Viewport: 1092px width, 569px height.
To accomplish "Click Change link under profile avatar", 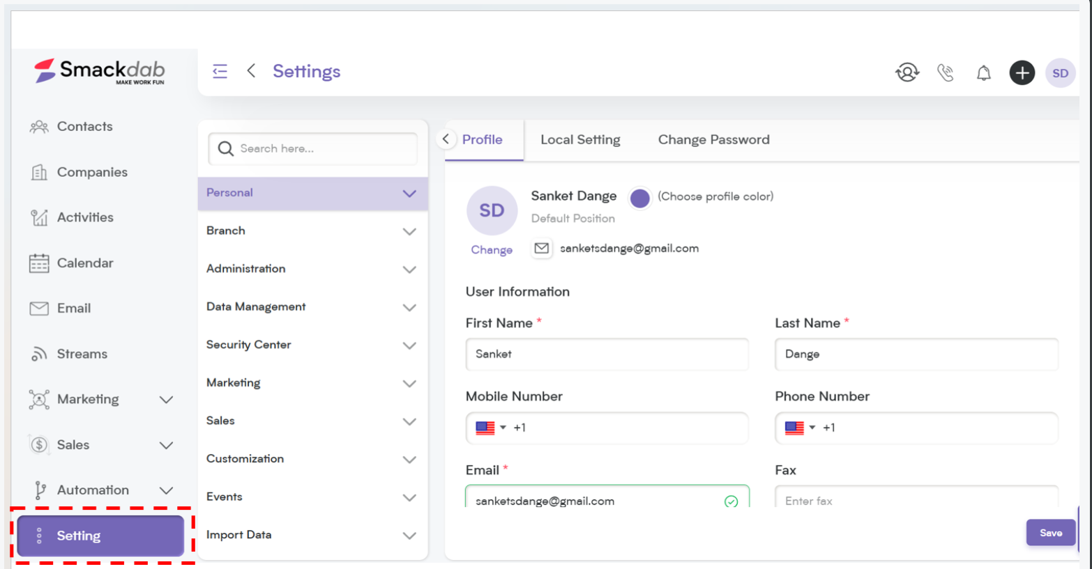I will [492, 250].
